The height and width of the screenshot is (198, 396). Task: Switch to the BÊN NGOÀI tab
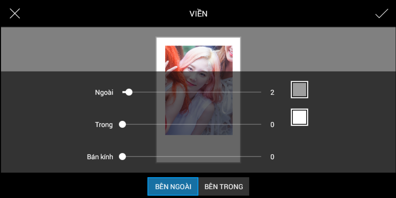(173, 187)
